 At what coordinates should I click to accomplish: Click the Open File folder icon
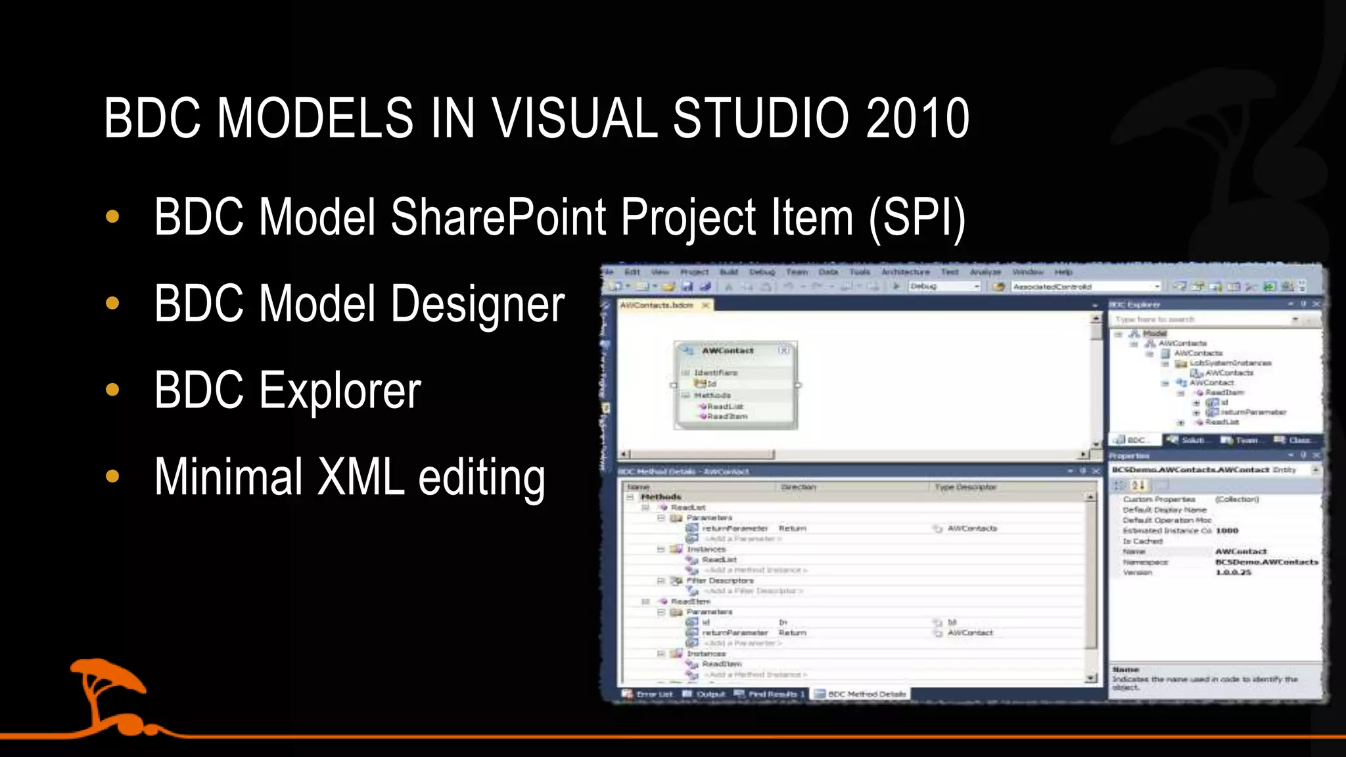click(x=669, y=287)
